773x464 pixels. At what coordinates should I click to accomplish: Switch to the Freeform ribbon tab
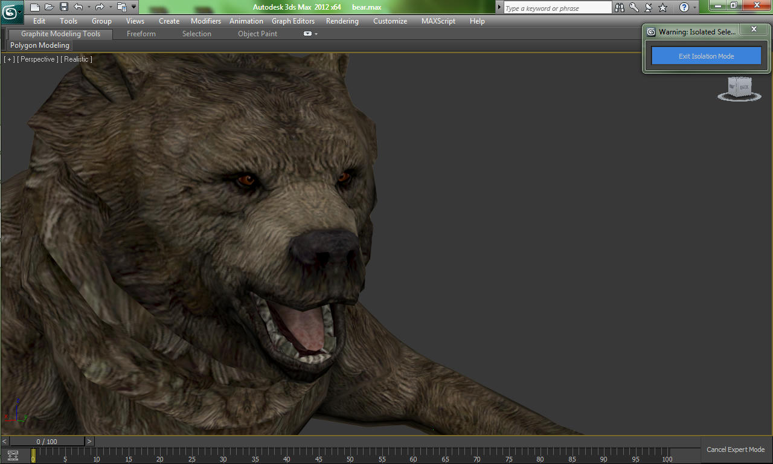141,34
